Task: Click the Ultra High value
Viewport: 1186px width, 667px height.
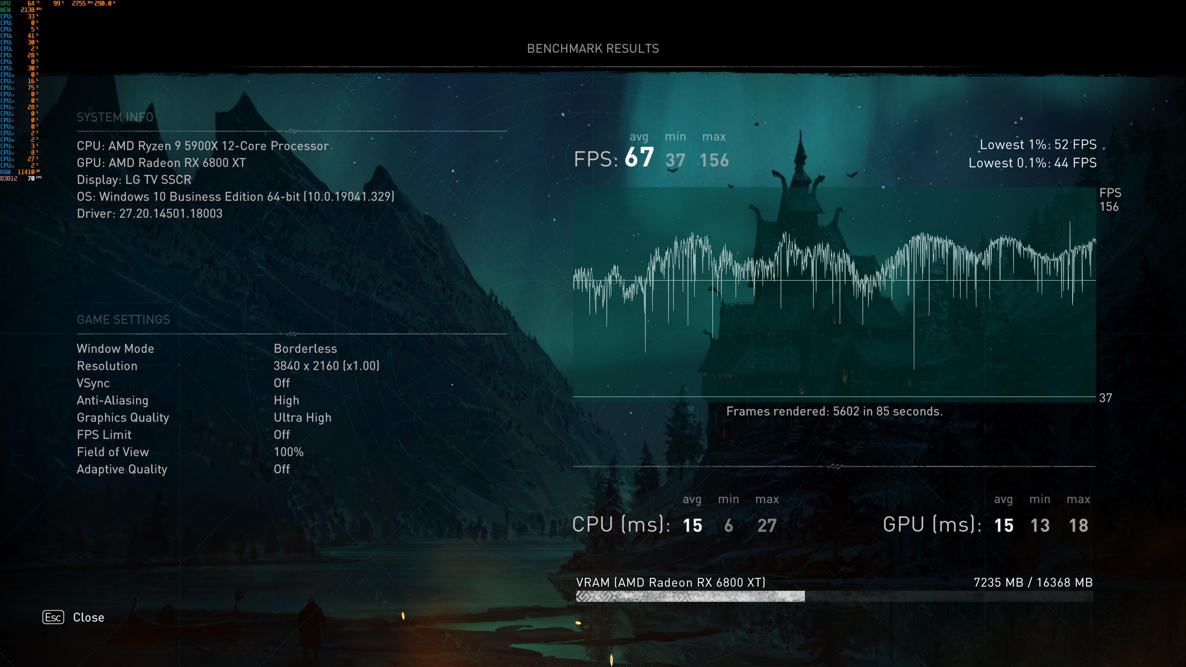Action: pyautogui.click(x=302, y=417)
